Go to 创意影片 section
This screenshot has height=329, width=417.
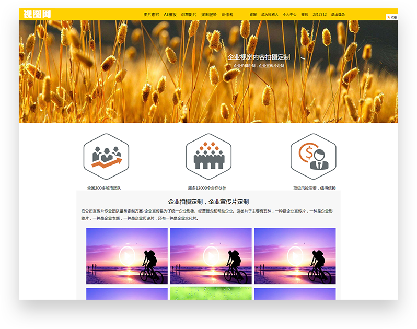pyautogui.click(x=189, y=14)
